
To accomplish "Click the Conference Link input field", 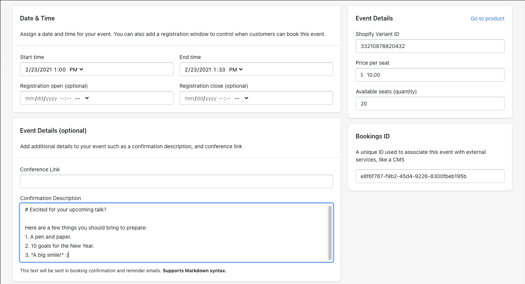I will 176,182.
